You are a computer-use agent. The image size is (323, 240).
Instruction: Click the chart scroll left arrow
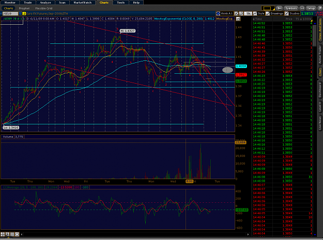(22, 234)
